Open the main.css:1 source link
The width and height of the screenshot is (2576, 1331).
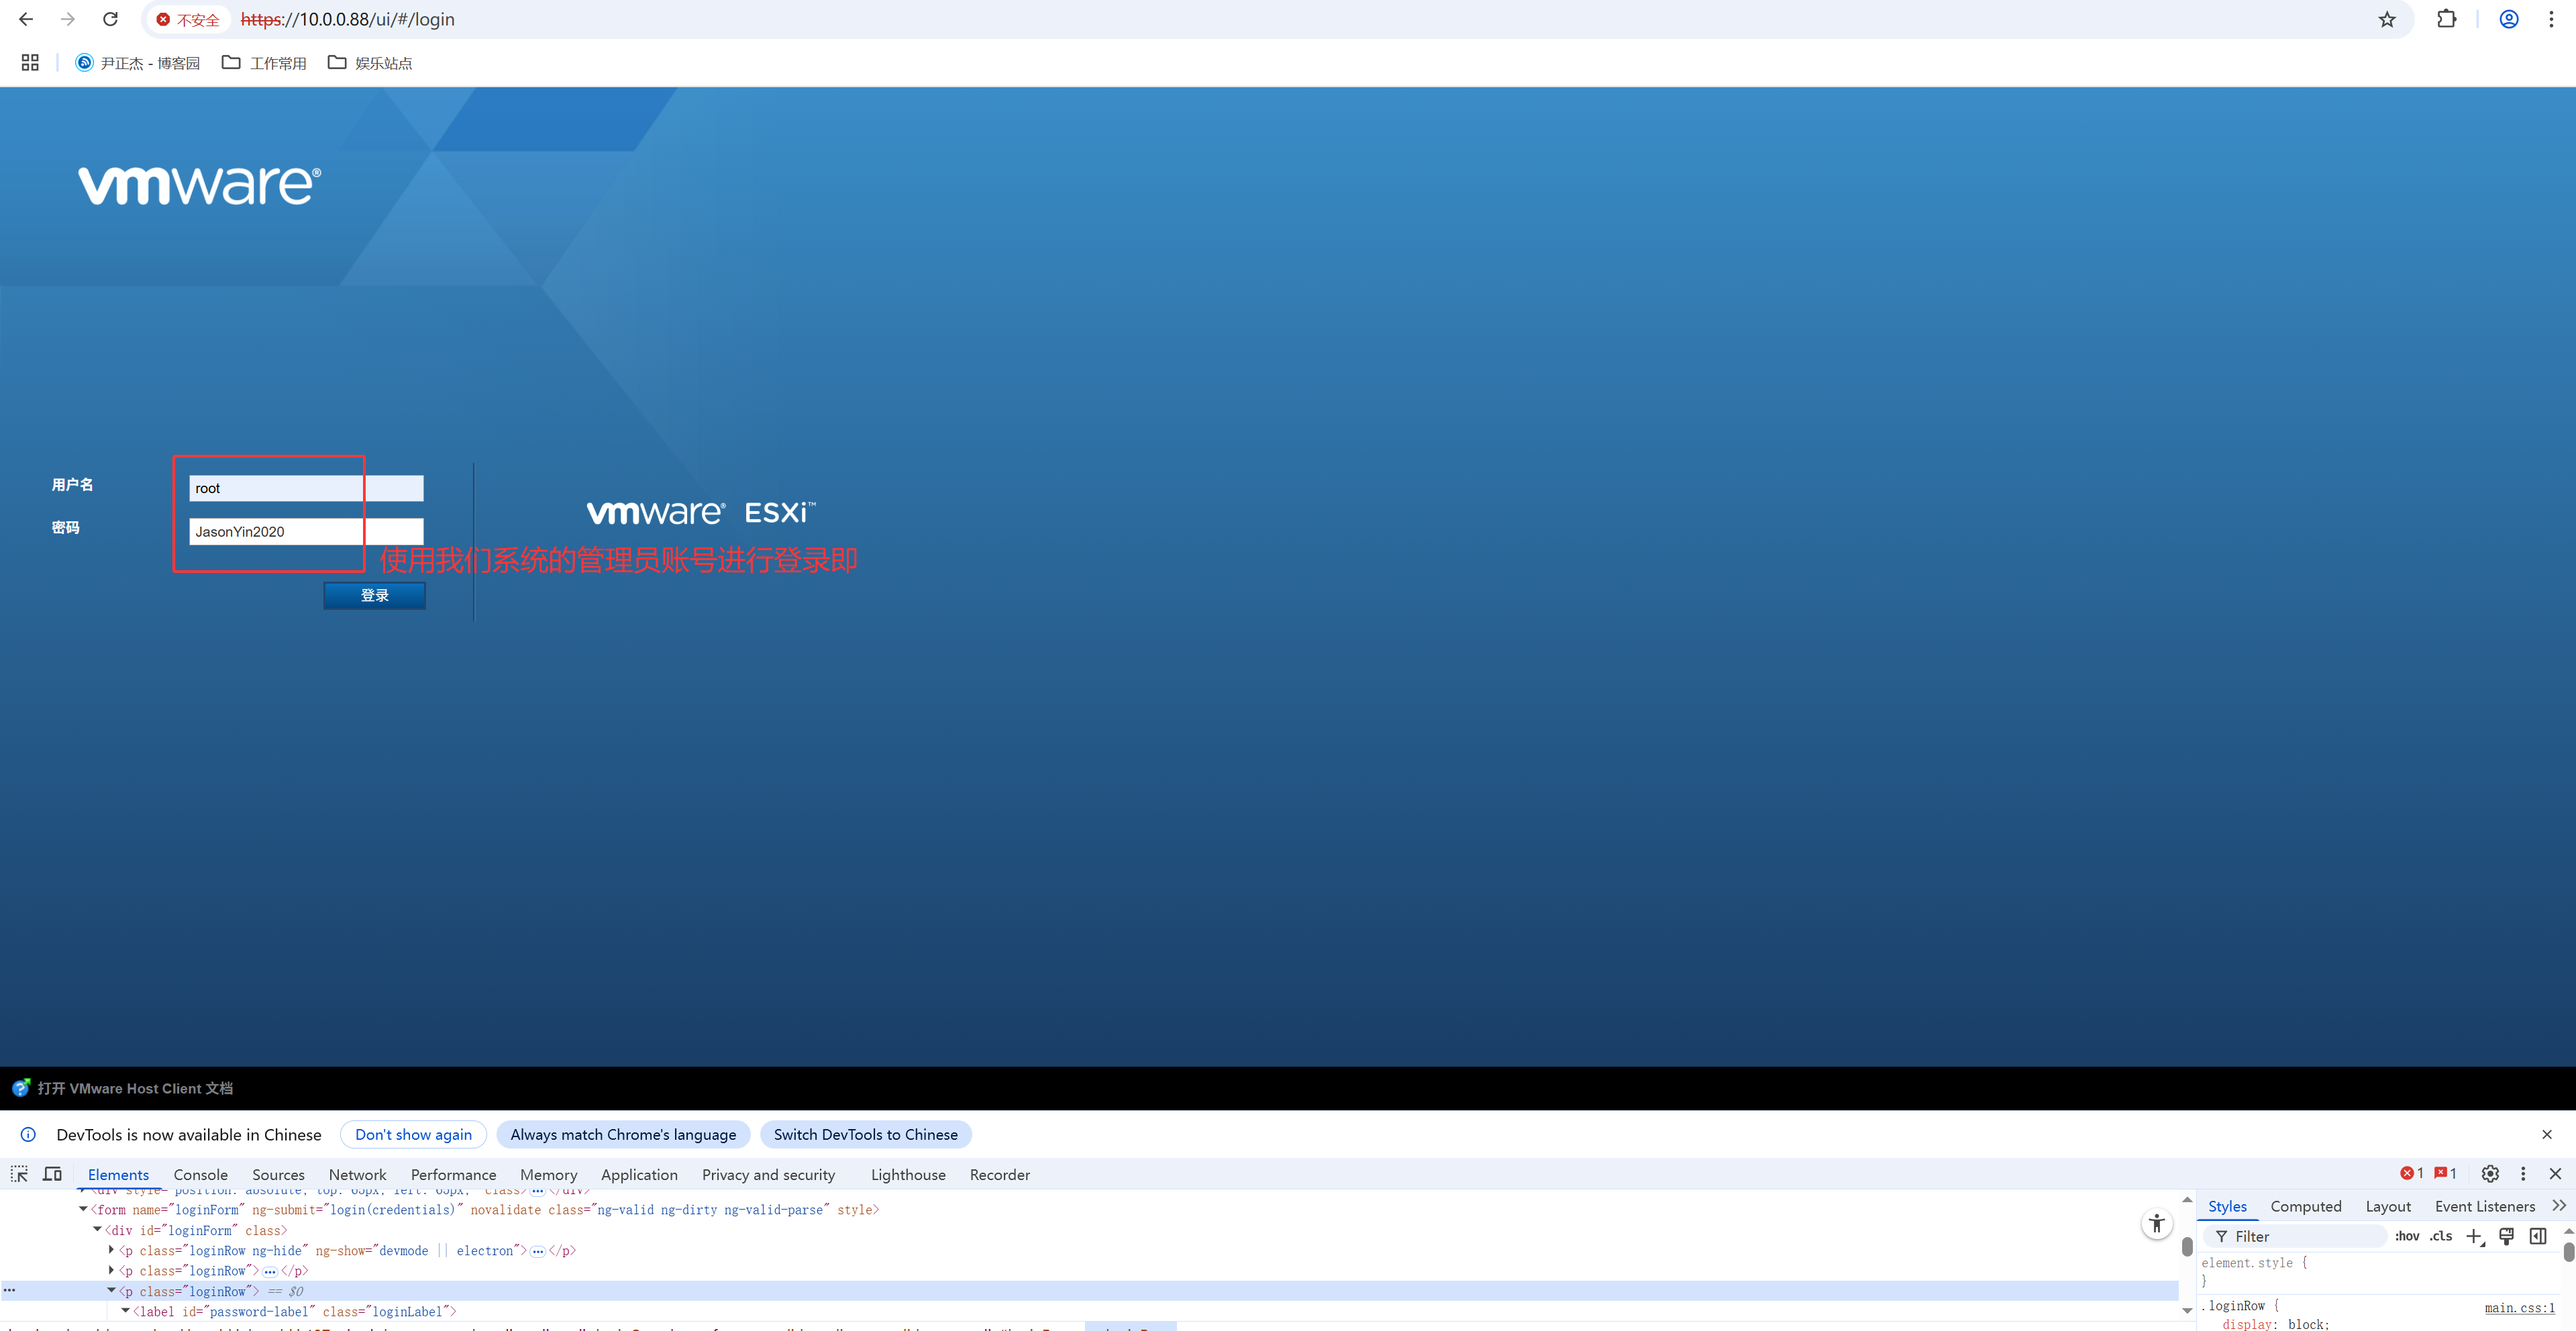pyautogui.click(x=2519, y=1307)
